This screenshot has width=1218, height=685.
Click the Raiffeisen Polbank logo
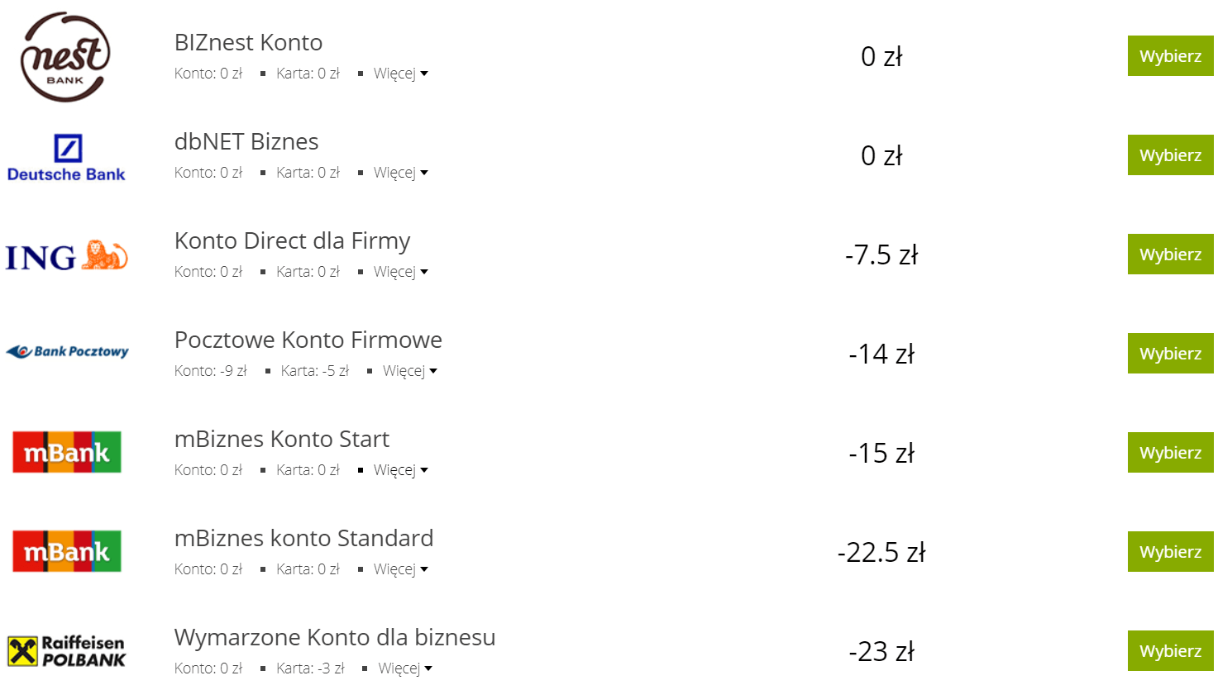click(x=67, y=651)
